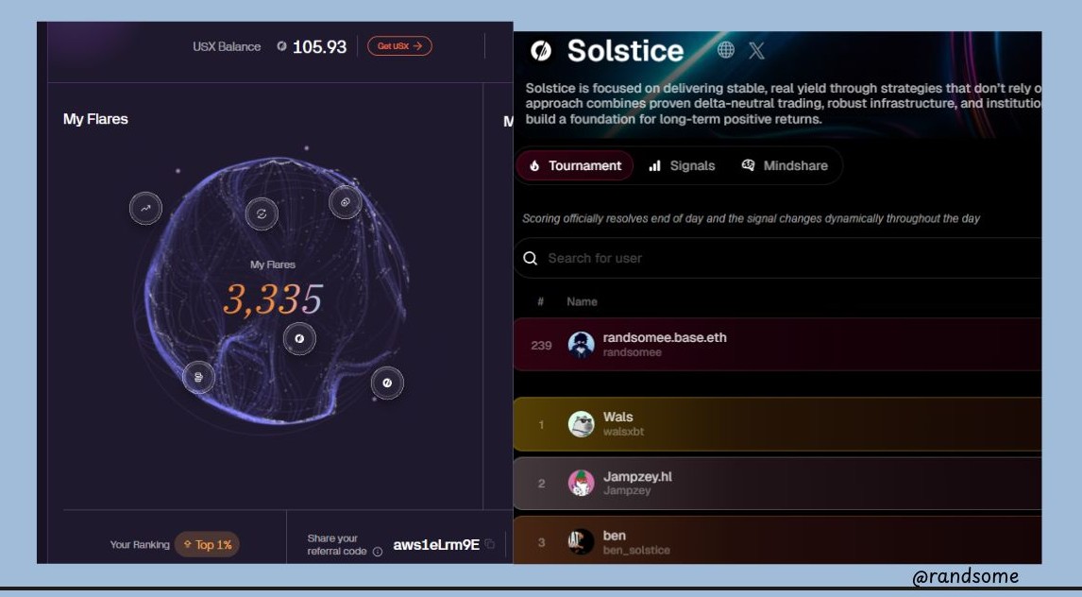Open the Wals leaderboard row

(777, 424)
